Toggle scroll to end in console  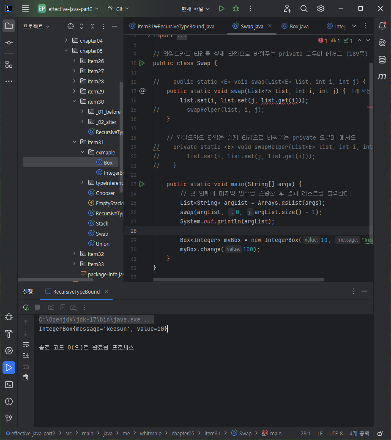(26, 355)
